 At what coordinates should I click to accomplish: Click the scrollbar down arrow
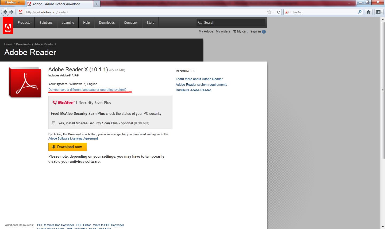[x=383, y=227]
